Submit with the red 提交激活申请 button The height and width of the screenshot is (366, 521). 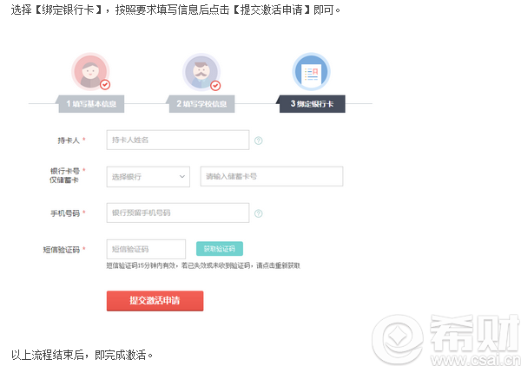tap(155, 300)
